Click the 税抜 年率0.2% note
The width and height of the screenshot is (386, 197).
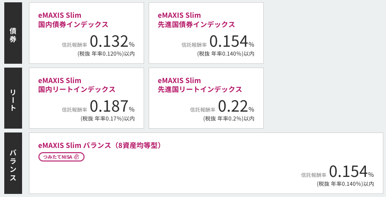click(x=229, y=119)
